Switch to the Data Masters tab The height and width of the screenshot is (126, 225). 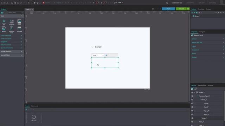202,85
